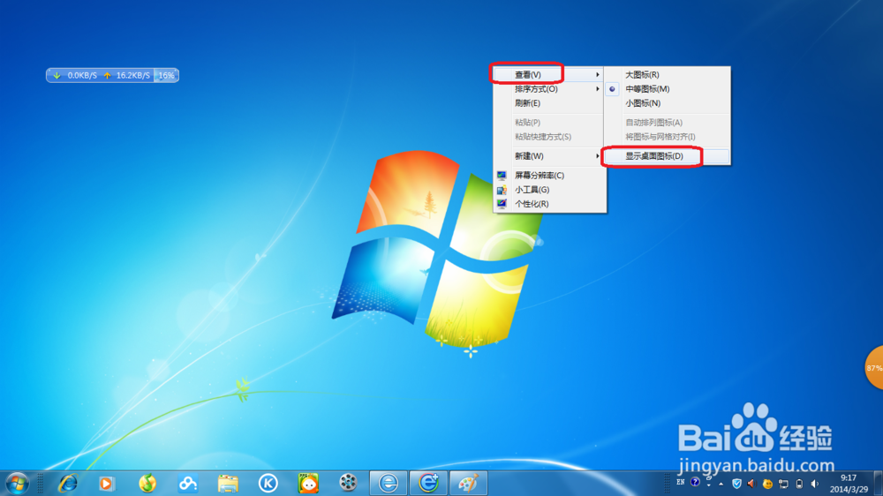Open 屏幕分辨率(C) settings

coord(548,175)
